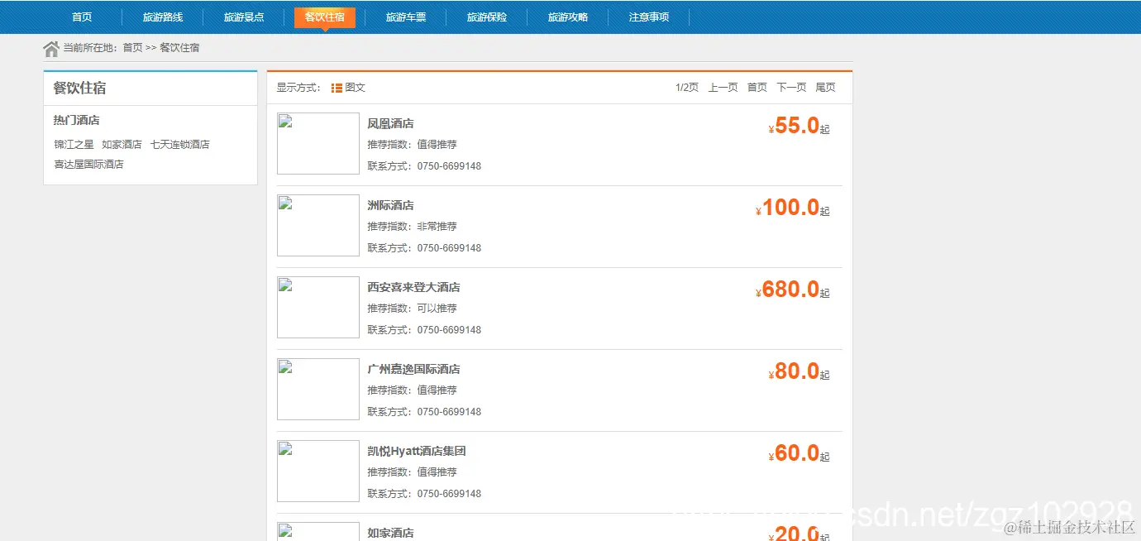
Task: Click the 显示方式 label
Action: [298, 88]
